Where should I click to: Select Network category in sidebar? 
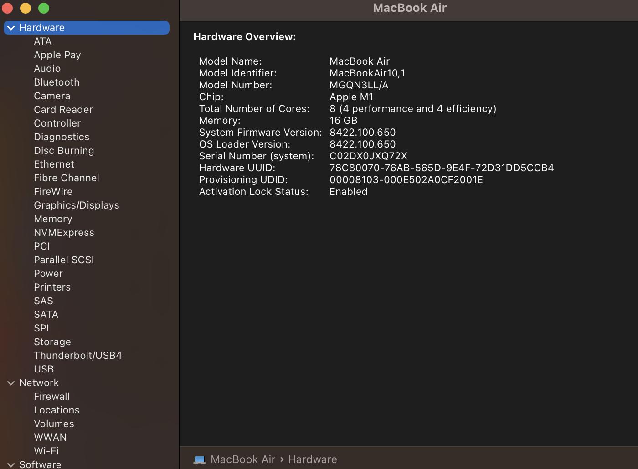pyautogui.click(x=39, y=383)
